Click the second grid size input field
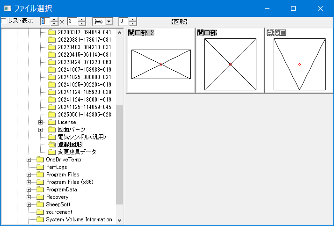 click(x=73, y=22)
